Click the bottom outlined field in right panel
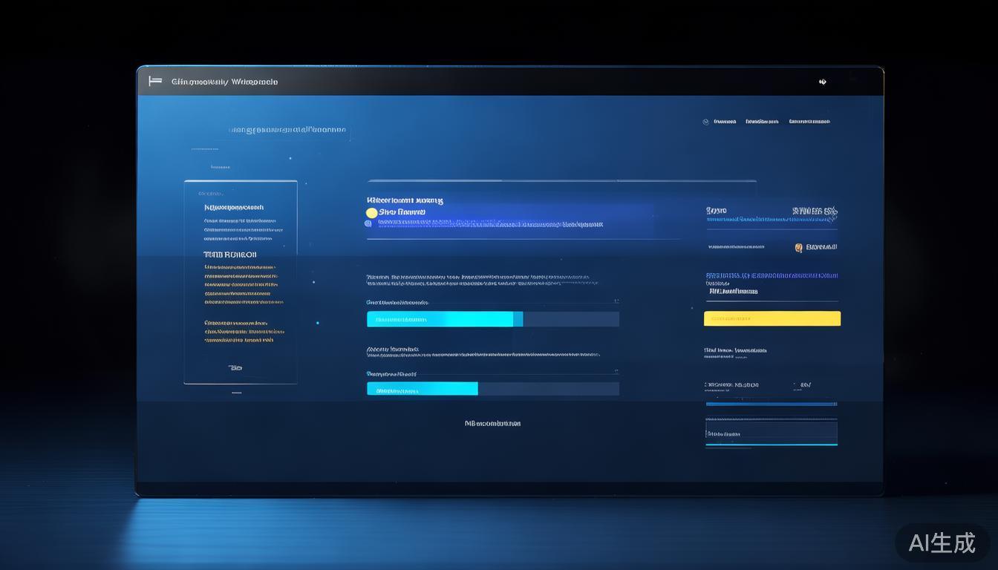This screenshot has width=998, height=570. (771, 433)
